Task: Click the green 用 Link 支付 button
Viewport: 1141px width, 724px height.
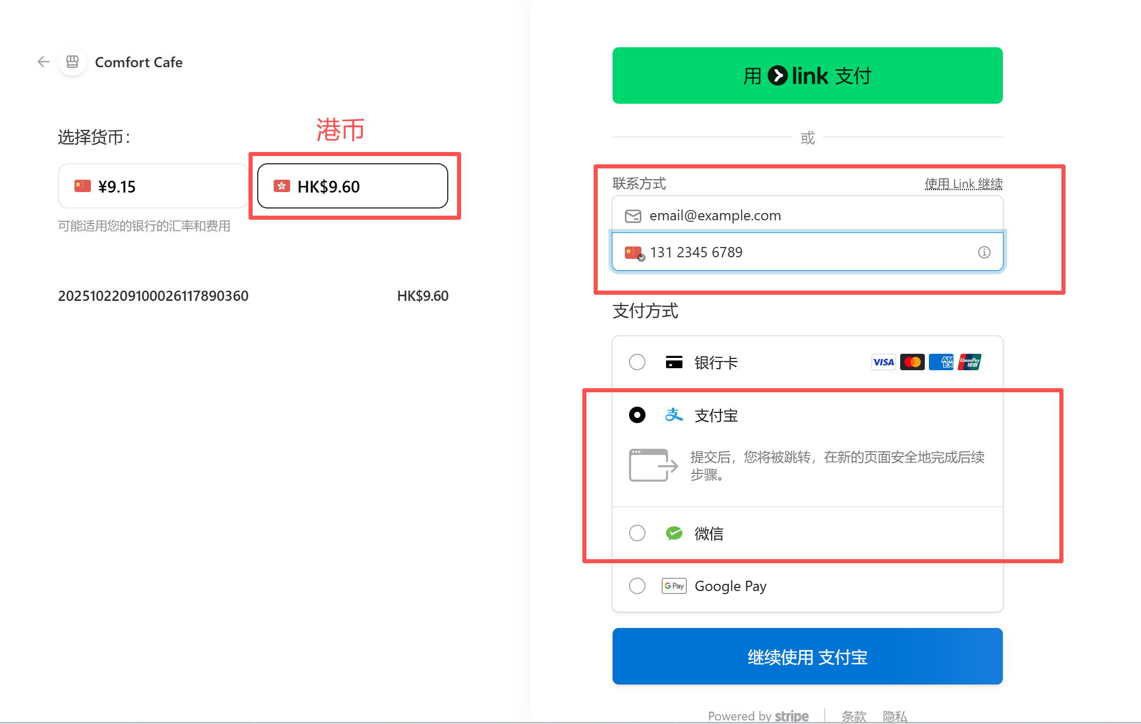Action: click(x=807, y=75)
